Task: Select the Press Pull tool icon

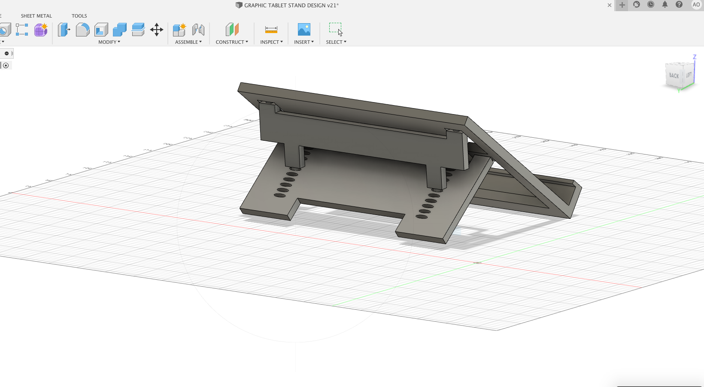Action: click(x=64, y=30)
